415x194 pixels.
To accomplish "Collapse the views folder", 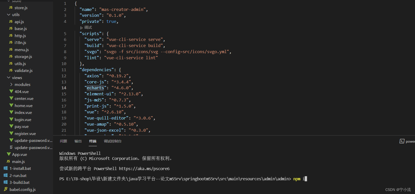I will (x=9, y=78).
